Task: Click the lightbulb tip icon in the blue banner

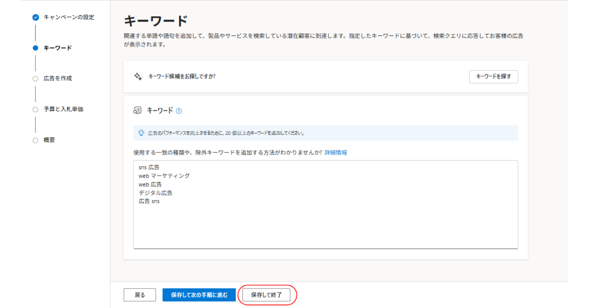Action: pos(141,133)
